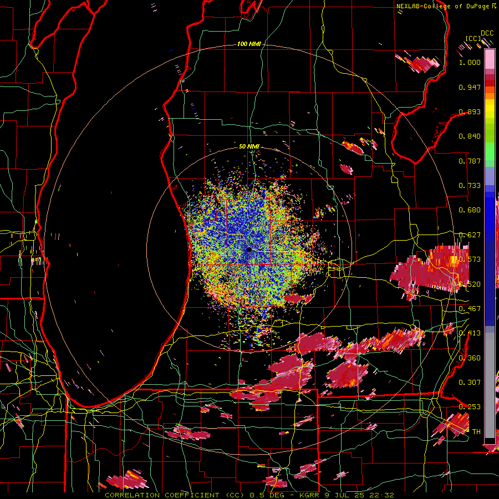This screenshot has width=499, height=499.
Task: Click the 0.467 legend value
Action: (470, 309)
